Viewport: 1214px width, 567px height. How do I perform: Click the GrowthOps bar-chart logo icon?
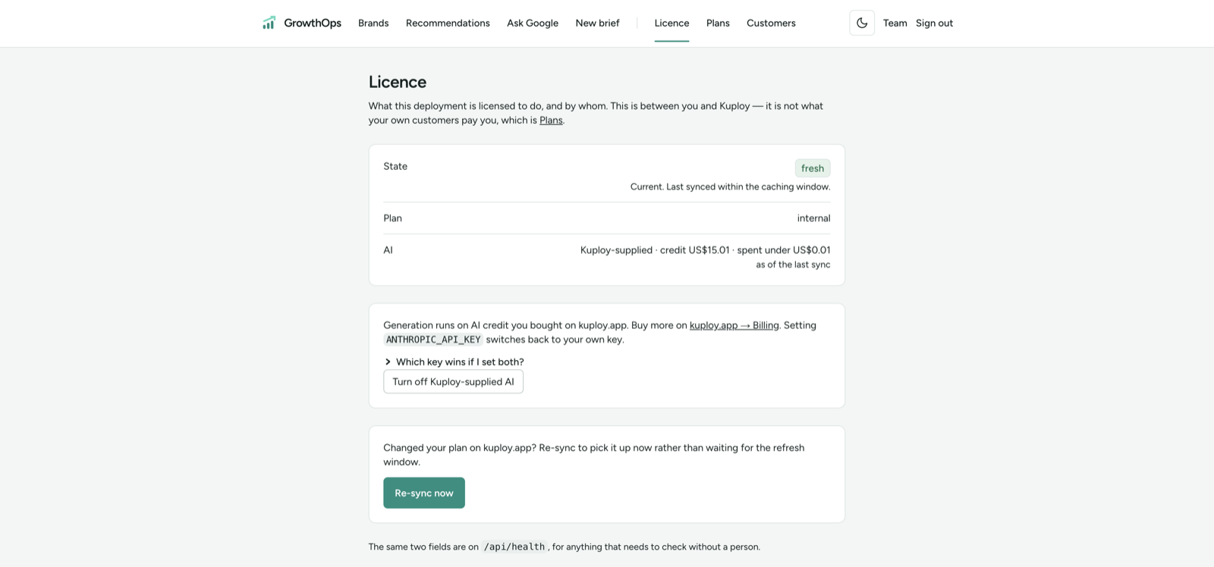click(x=269, y=23)
